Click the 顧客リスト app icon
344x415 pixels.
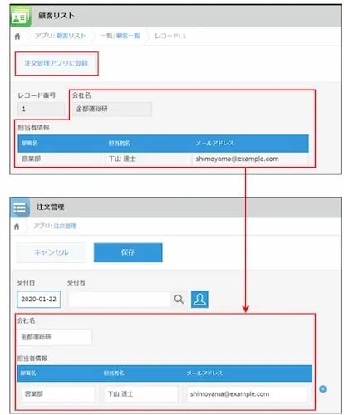[21, 17]
